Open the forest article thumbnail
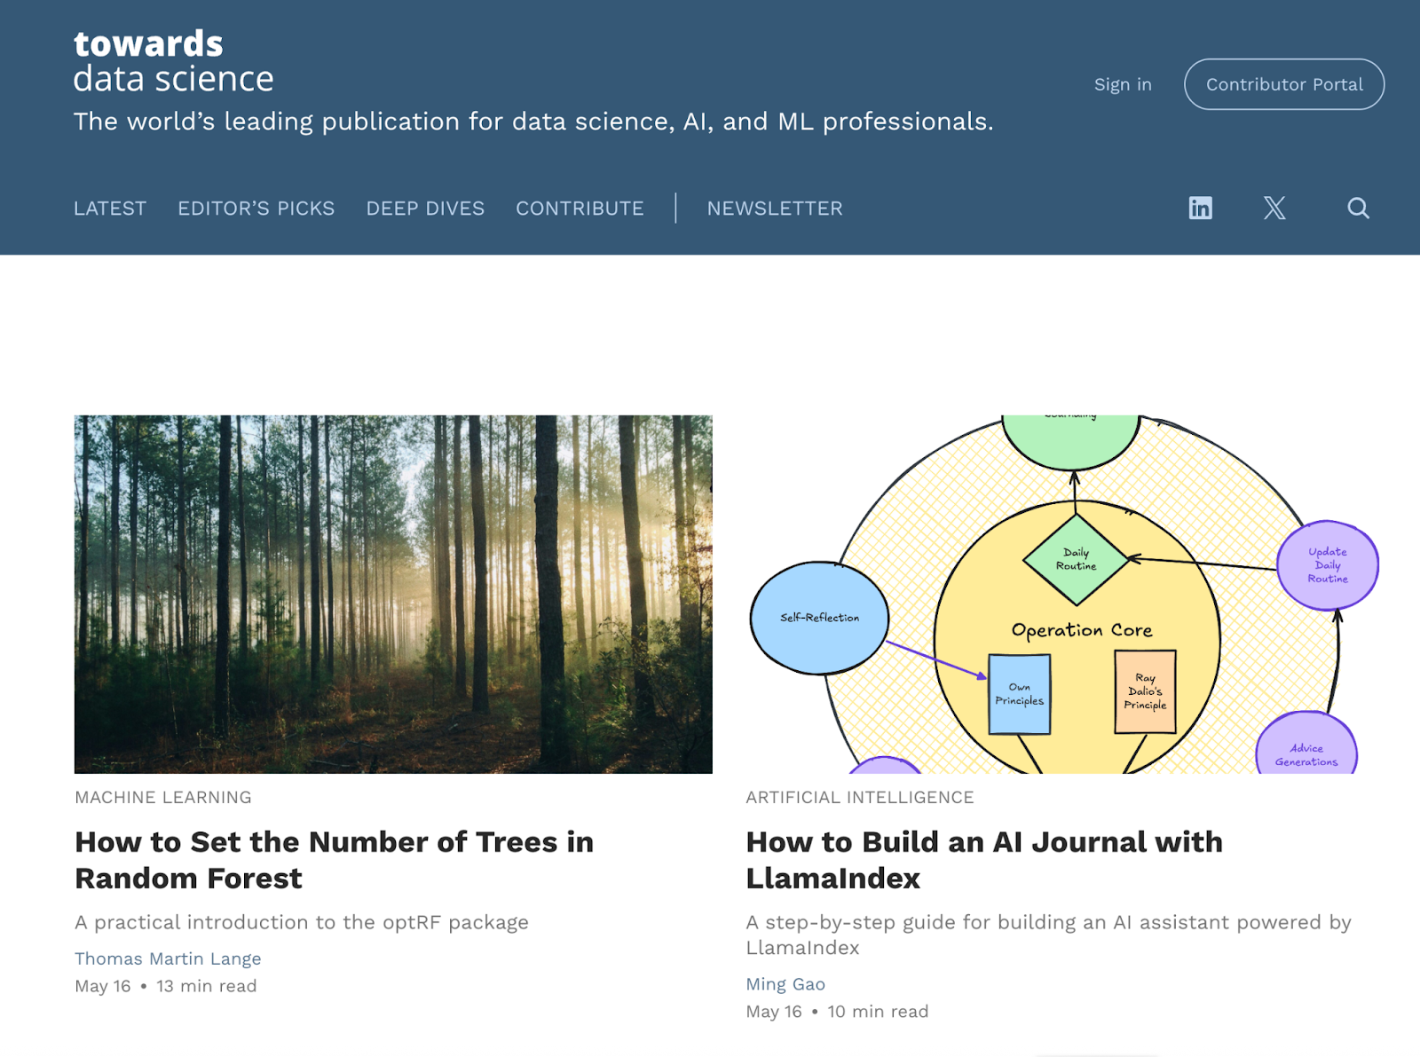 coord(393,594)
